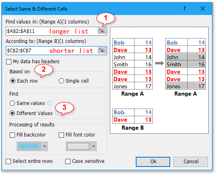Choose the Same values radio button
The image size is (216, 175).
coord(12,103)
